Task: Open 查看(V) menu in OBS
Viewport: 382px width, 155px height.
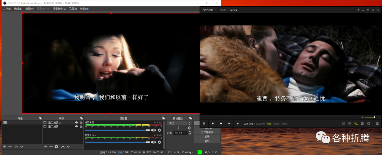Action: [x=29, y=9]
